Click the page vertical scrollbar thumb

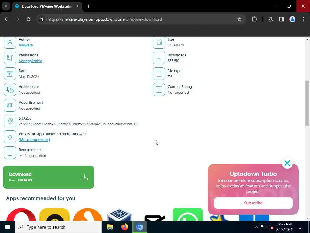307,103
